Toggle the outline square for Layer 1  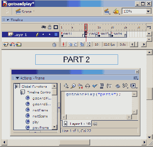(56, 34)
